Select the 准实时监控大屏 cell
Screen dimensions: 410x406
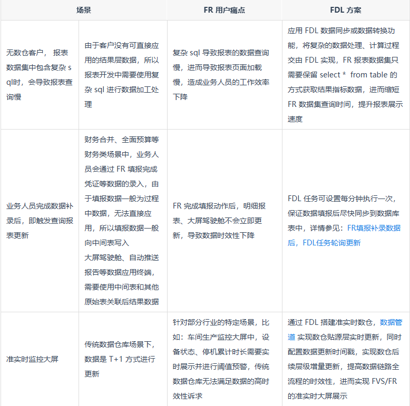coord(40,359)
